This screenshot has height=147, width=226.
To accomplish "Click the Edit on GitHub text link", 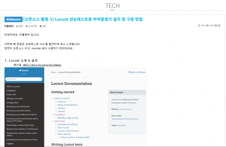I will click(x=138, y=72).
